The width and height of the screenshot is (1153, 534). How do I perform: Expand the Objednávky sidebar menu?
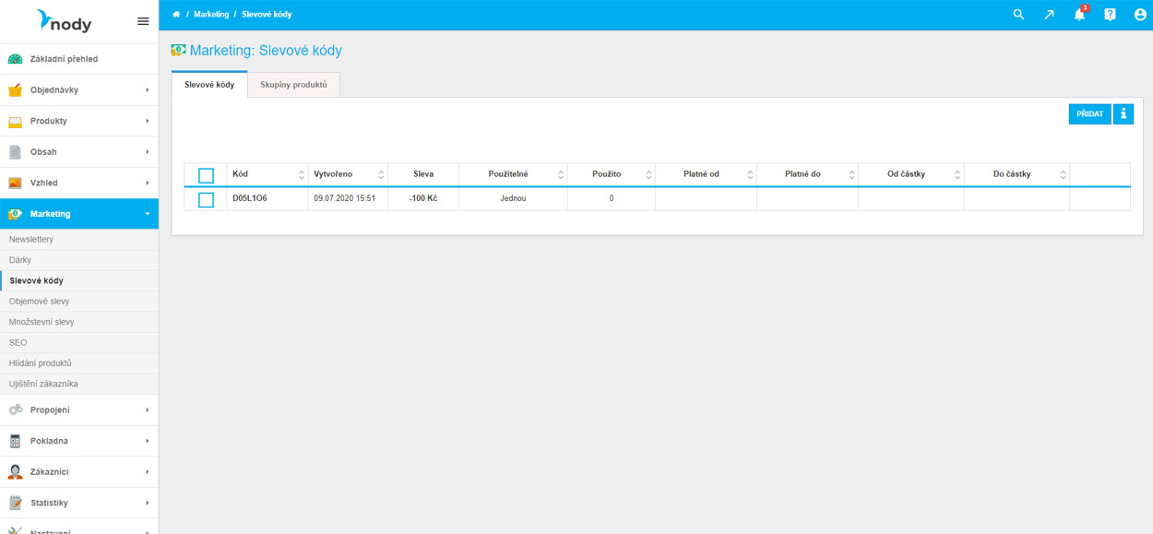[78, 90]
